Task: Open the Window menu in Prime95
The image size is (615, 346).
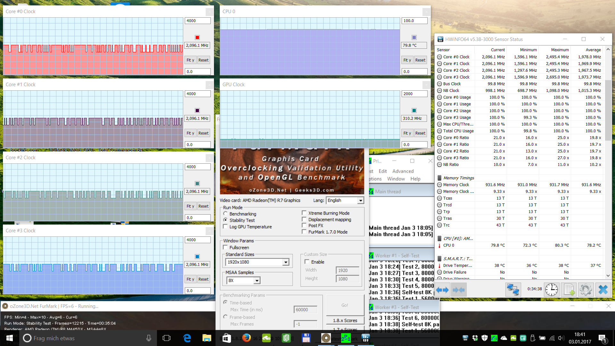Action: [x=396, y=179]
